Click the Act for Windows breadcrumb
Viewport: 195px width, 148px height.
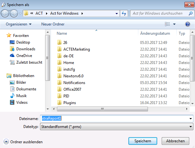click(x=64, y=13)
